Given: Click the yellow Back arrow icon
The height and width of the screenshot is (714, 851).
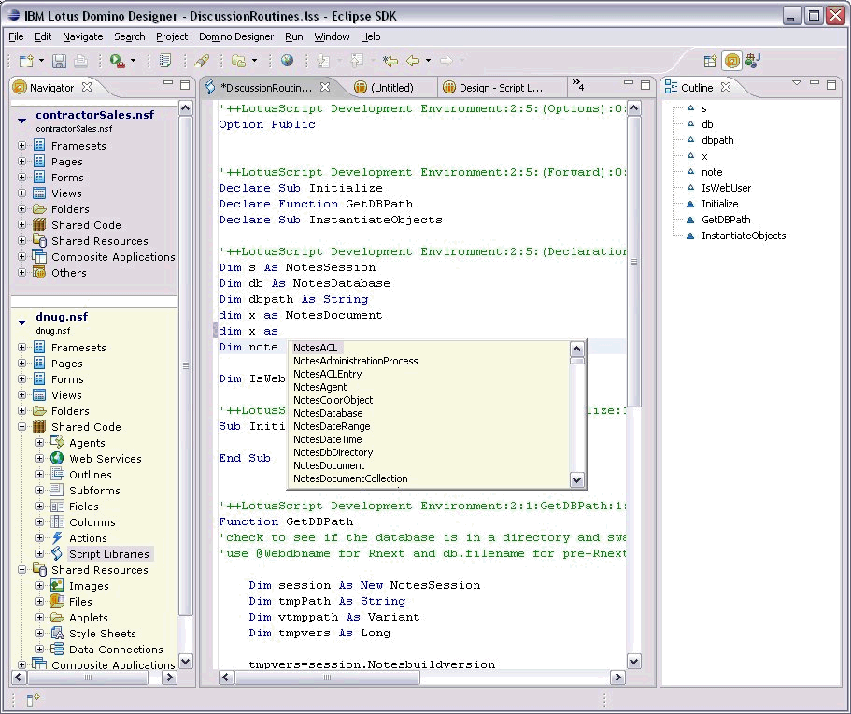Looking at the screenshot, I should [413, 61].
